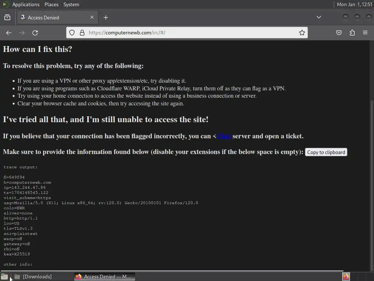Open the Save to Pocket icon
Viewport: 374px width, 281px height.
(x=339, y=33)
